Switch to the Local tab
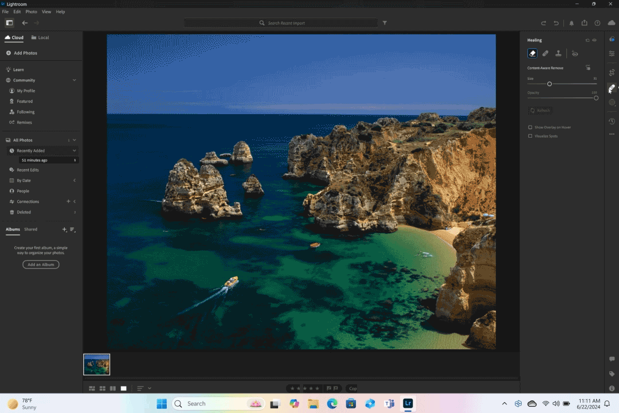This screenshot has width=619, height=413. [40, 37]
